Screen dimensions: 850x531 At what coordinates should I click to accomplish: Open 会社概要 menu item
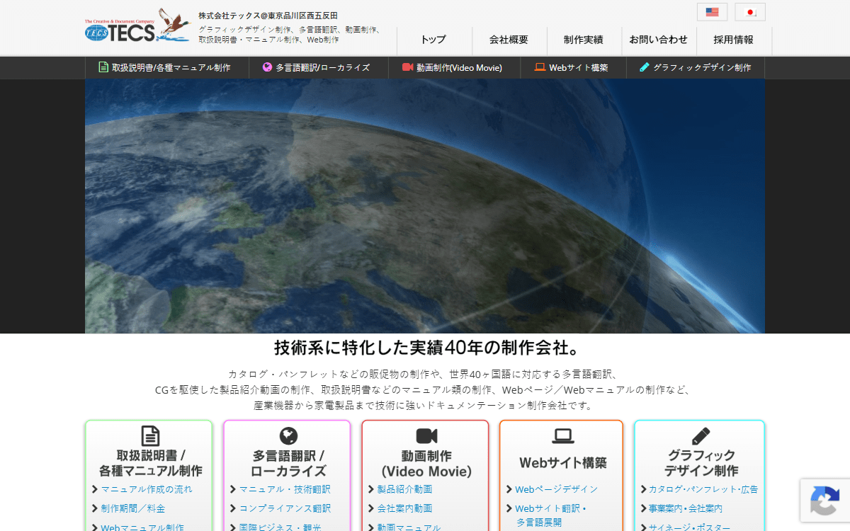[509, 40]
